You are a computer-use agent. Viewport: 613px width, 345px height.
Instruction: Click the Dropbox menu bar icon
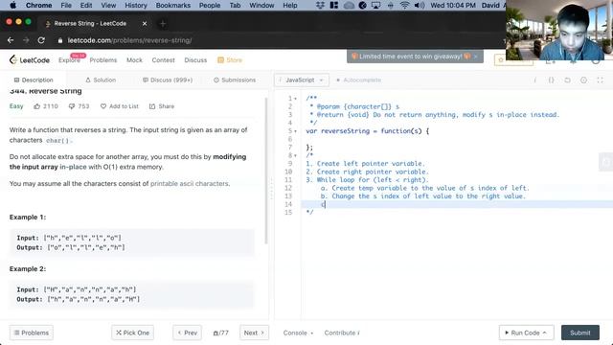(x=320, y=5)
